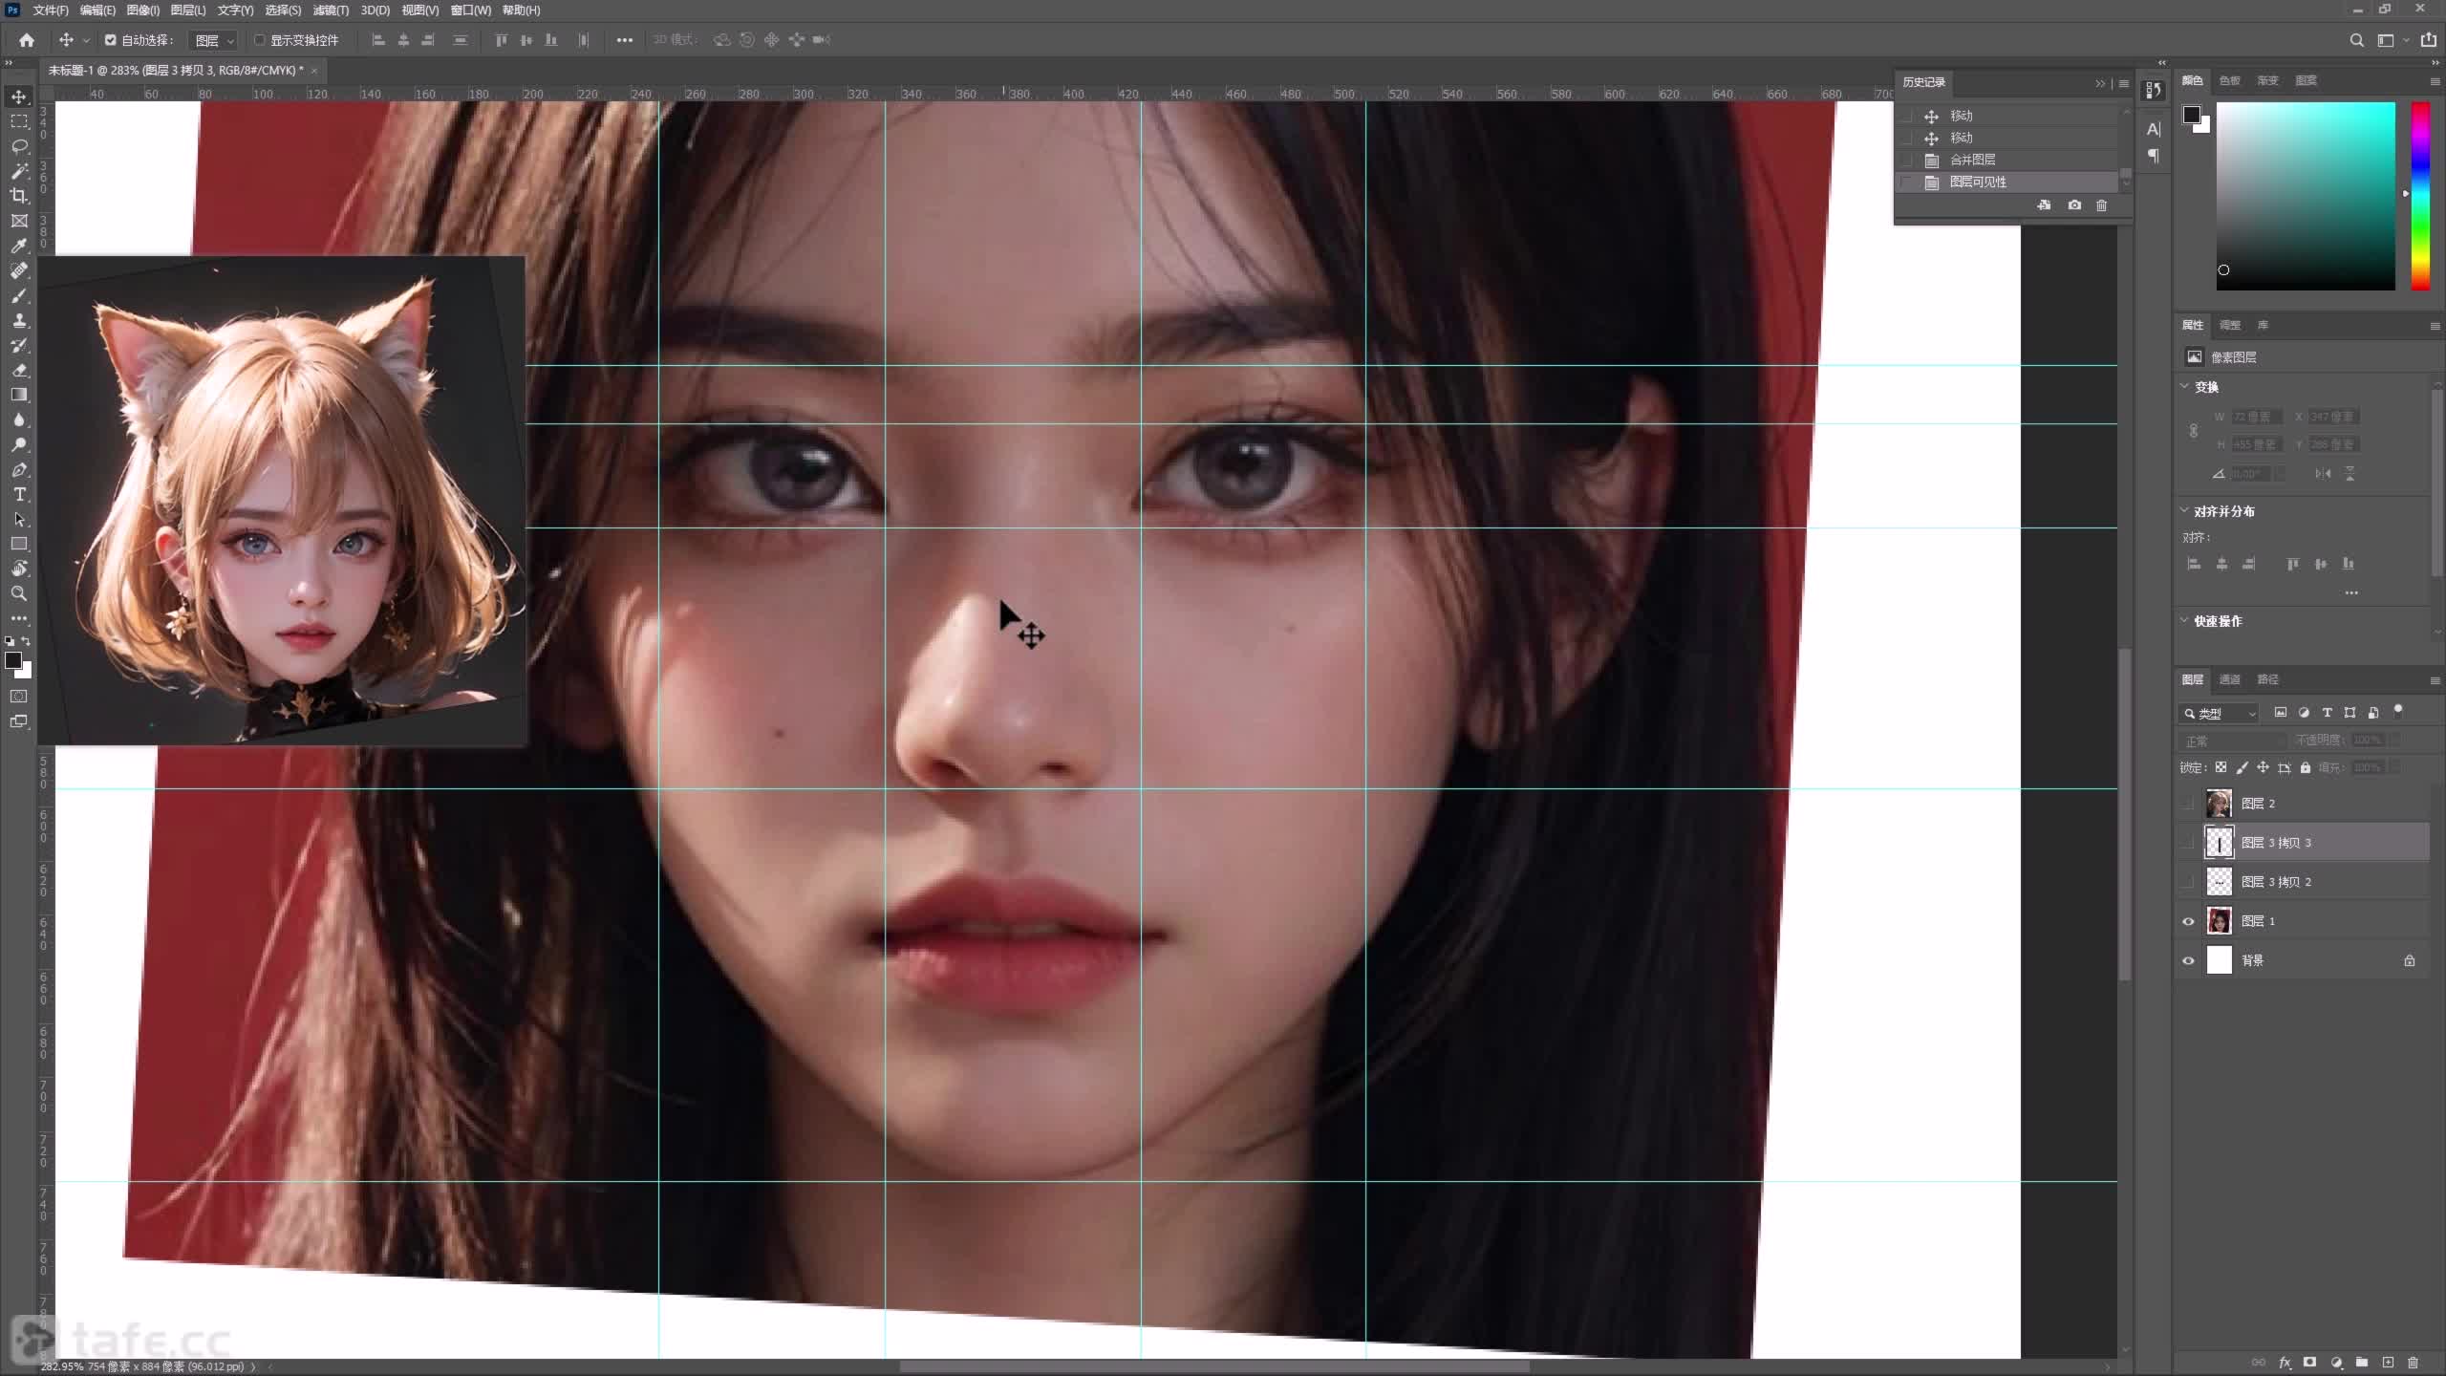Collapse the 变换 section

click(2184, 386)
